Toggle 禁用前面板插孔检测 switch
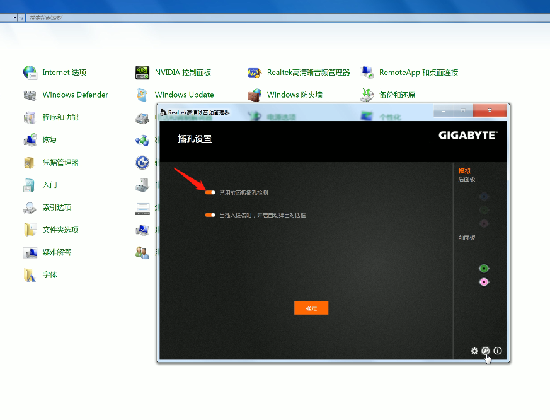Image resolution: width=550 pixels, height=420 pixels. (x=210, y=192)
